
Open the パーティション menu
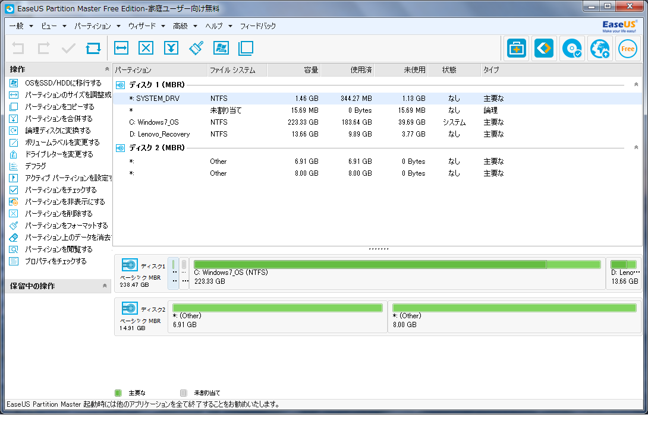tap(97, 26)
